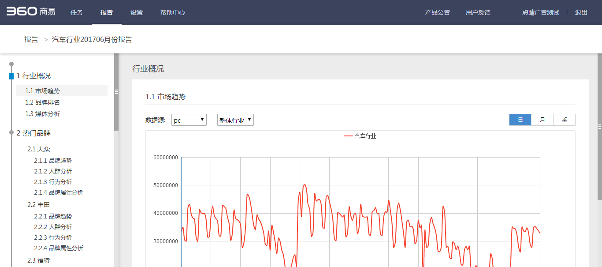Select 1.2 品牌排名 in sidebar
This screenshot has height=267, width=602.
42,102
